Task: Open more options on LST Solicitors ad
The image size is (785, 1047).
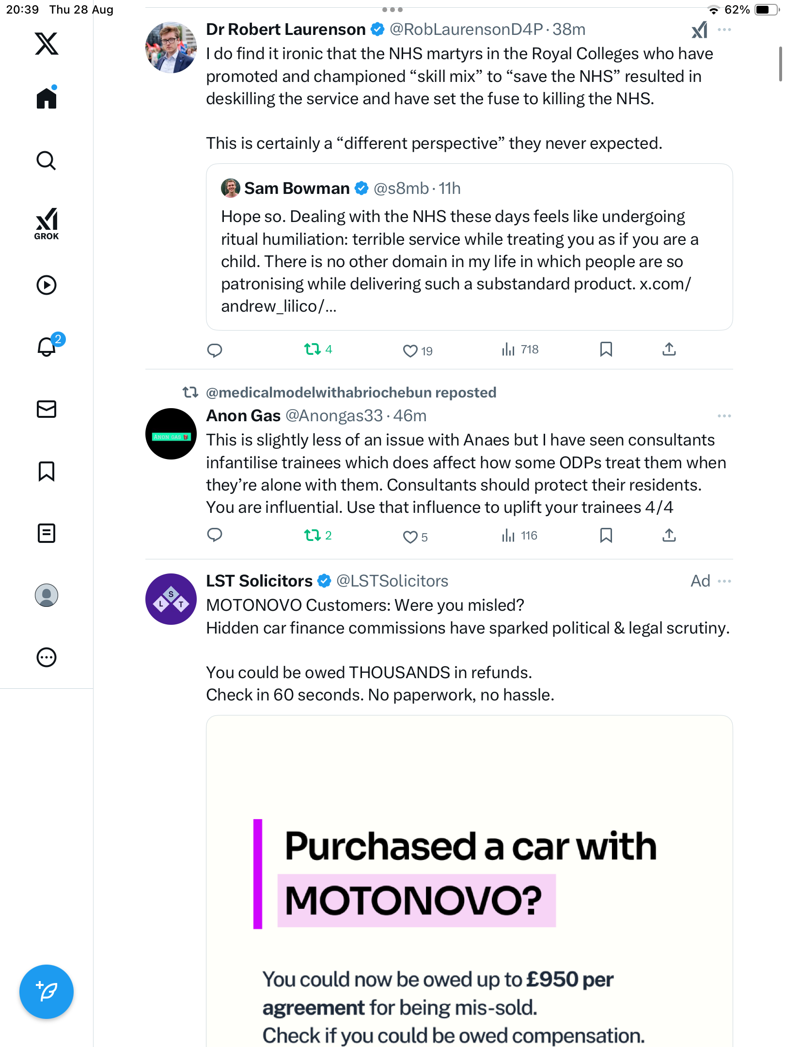Action: click(724, 581)
